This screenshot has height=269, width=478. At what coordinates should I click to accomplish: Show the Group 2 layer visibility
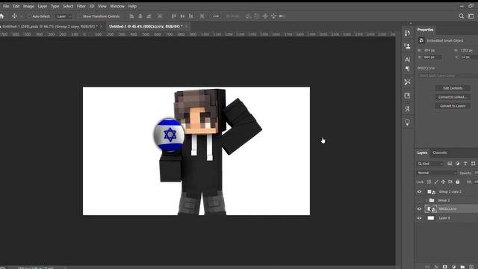click(420, 200)
